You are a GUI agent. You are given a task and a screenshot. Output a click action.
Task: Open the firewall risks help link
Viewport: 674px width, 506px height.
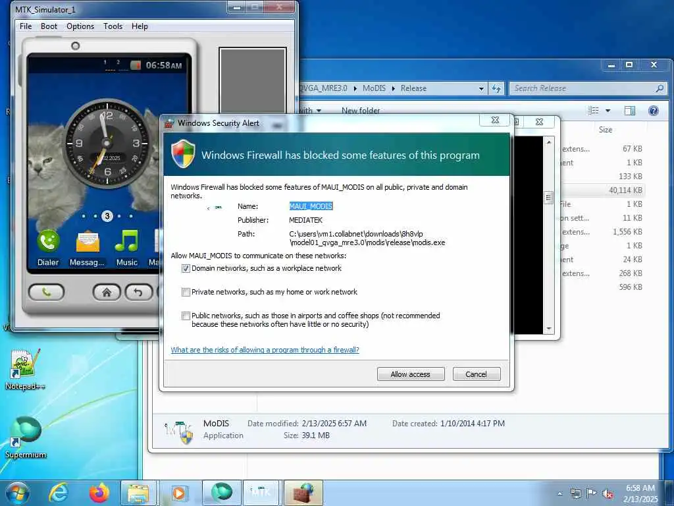coord(265,350)
